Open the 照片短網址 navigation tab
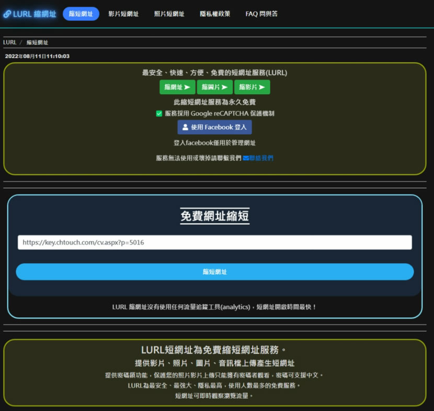This screenshot has width=434, height=411. click(169, 14)
